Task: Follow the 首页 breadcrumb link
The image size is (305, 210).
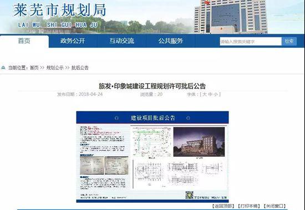Action: 34,68
